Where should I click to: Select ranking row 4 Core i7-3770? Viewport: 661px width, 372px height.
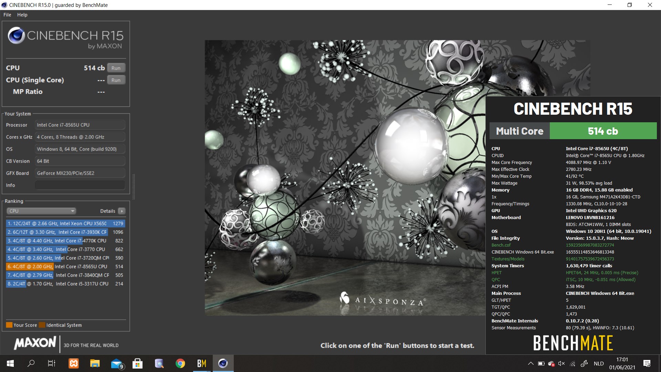click(x=65, y=249)
